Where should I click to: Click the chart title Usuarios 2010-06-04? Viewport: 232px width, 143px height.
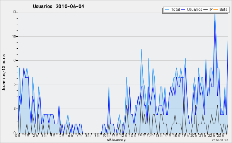click(x=58, y=7)
